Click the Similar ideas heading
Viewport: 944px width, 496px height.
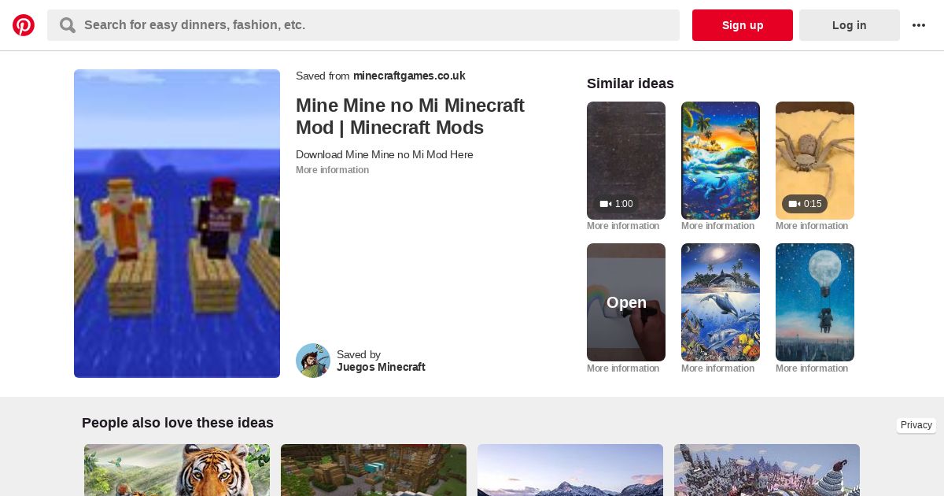click(630, 83)
